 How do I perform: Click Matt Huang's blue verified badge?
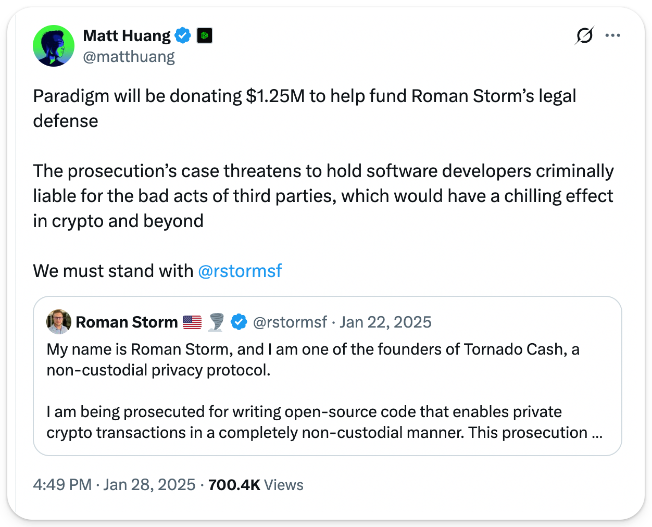click(x=183, y=35)
